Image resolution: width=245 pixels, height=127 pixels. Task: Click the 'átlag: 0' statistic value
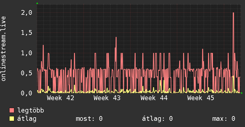(158, 119)
